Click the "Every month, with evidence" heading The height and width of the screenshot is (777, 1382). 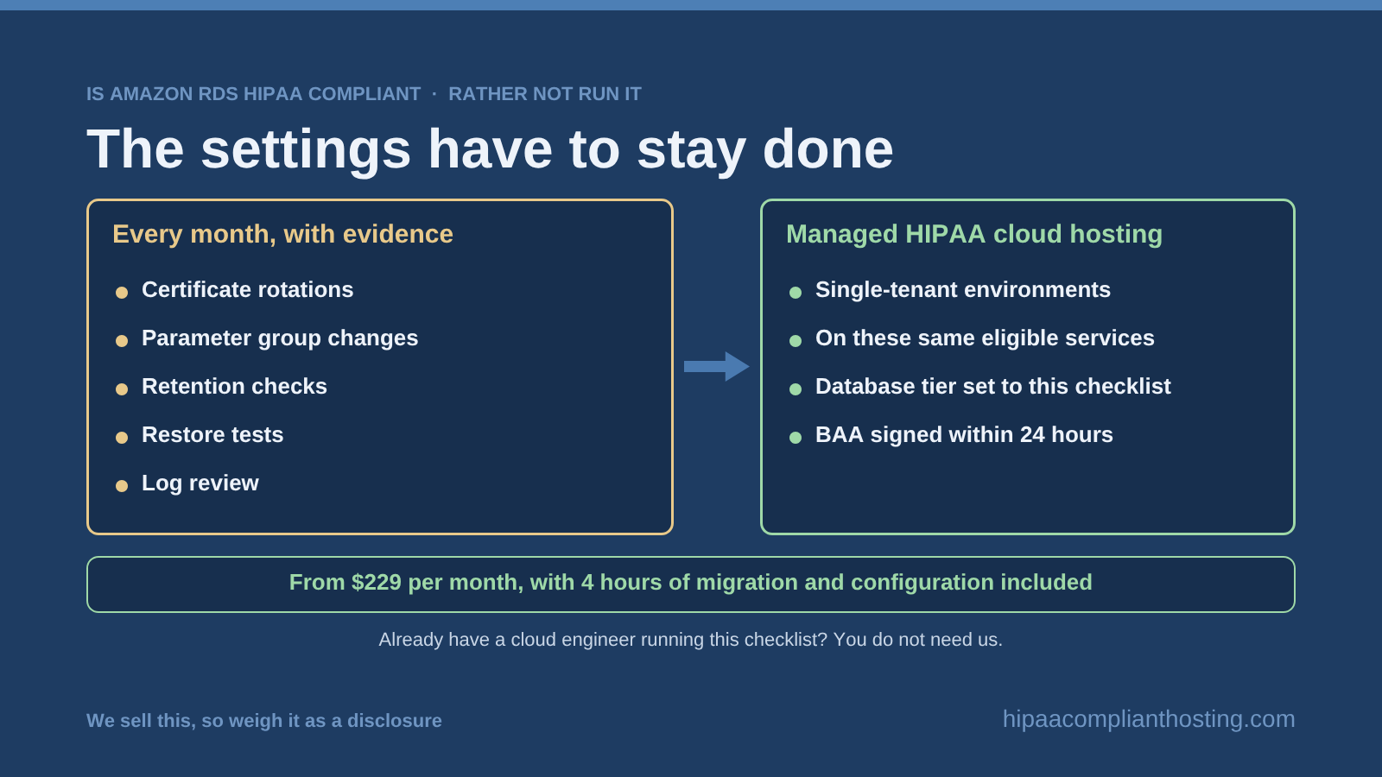pos(282,234)
